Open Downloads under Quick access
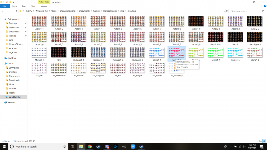The width and height of the screenshot is (267, 150). pos(14,28)
